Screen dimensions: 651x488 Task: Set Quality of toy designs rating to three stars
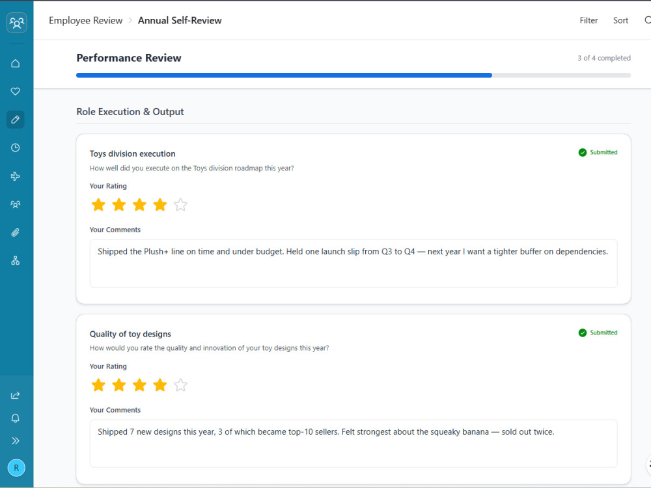tap(139, 385)
